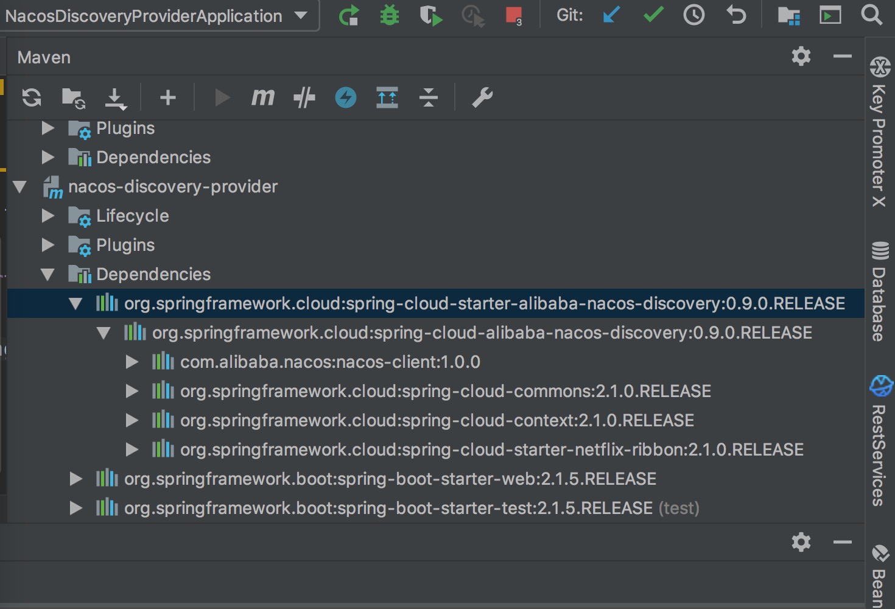The image size is (895, 609).
Task: Collapse Dependencies under nacos-discovery-provider
Action: tap(48, 275)
